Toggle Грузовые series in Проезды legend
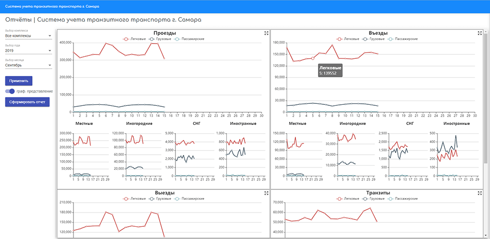 pyautogui.click(x=160, y=39)
